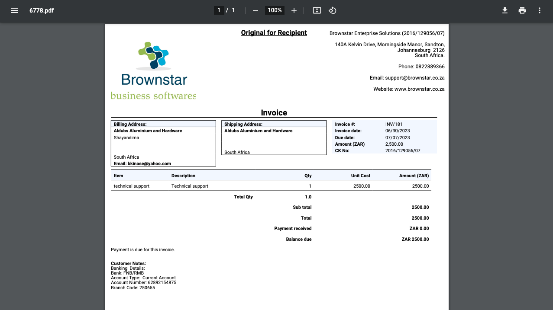Select the technical support line item
This screenshot has height=310, width=553.
131,185
